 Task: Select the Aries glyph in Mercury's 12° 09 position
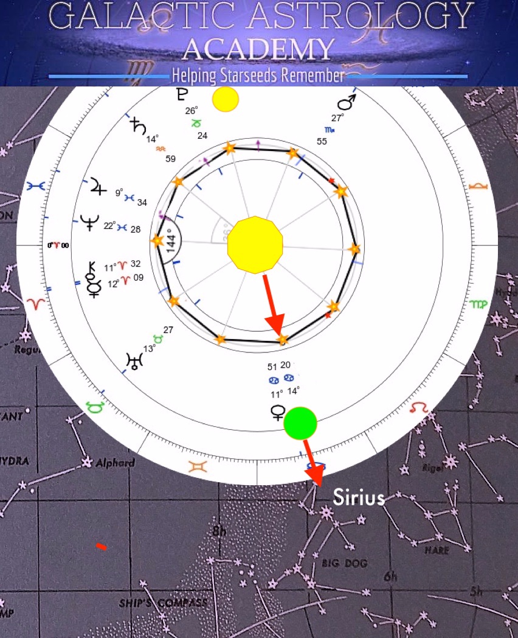(x=126, y=280)
